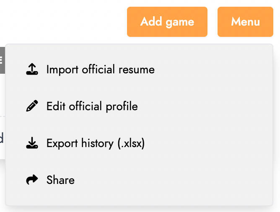Choose the Share menu entry
280x212 pixels.
click(139, 180)
